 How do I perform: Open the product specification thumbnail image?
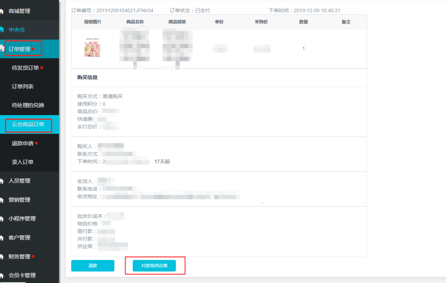(93, 48)
